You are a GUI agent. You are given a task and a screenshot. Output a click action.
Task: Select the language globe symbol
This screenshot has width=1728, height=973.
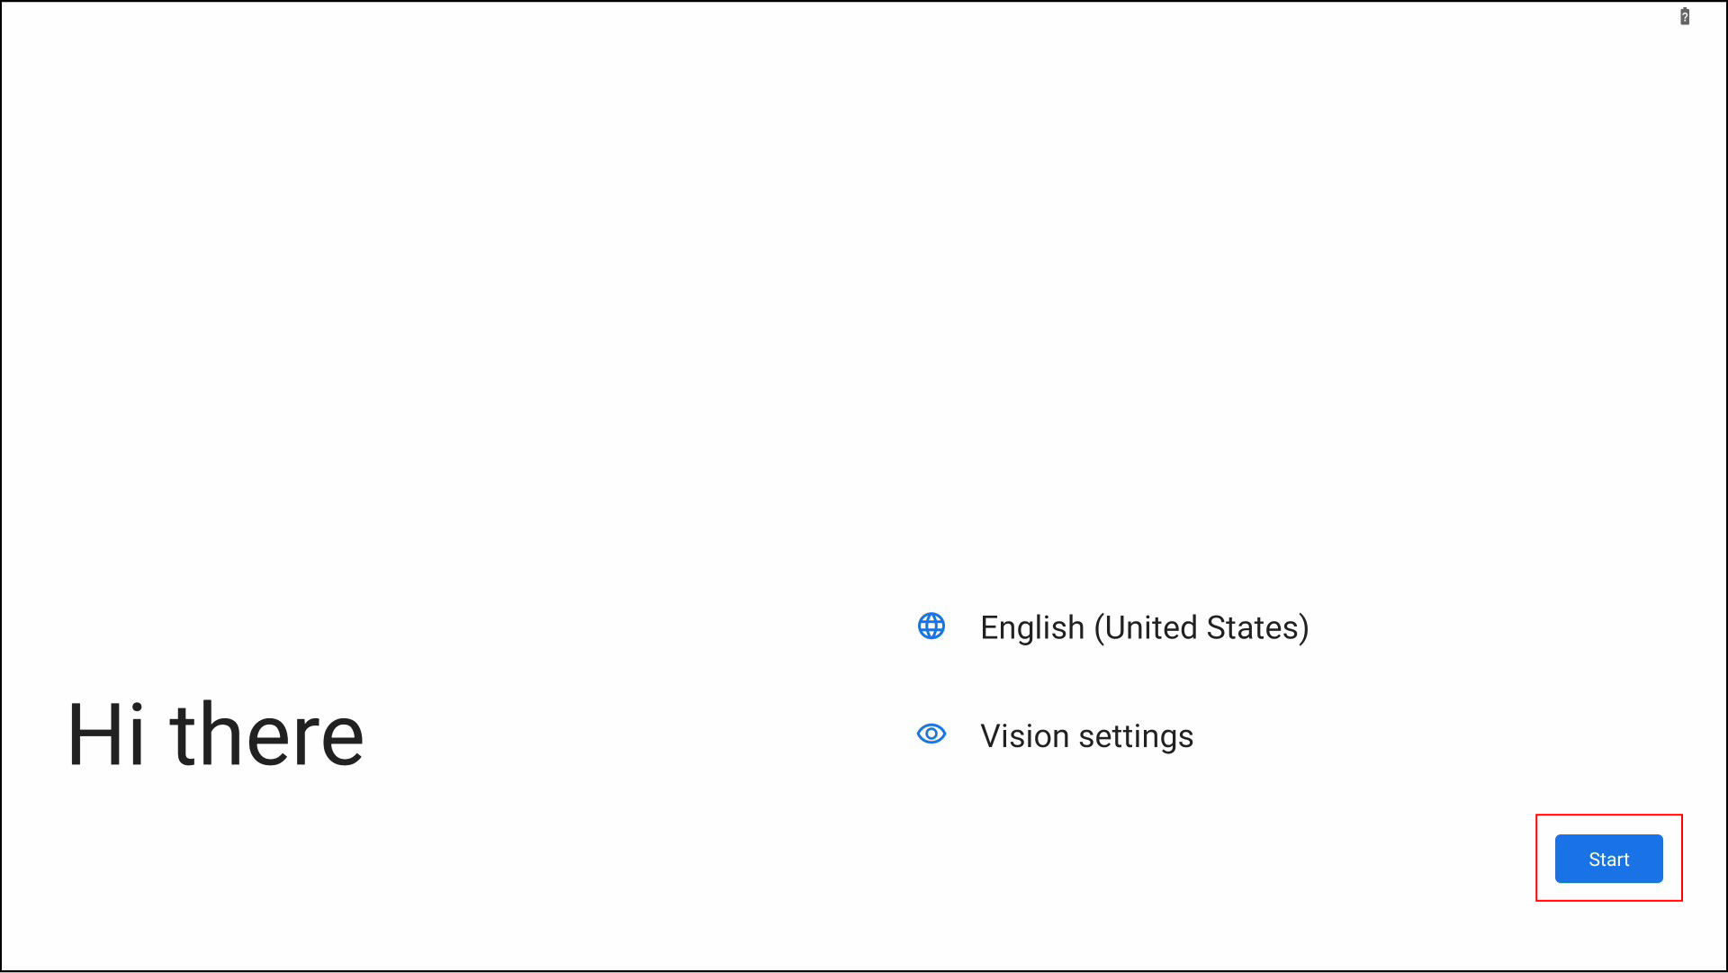click(931, 626)
